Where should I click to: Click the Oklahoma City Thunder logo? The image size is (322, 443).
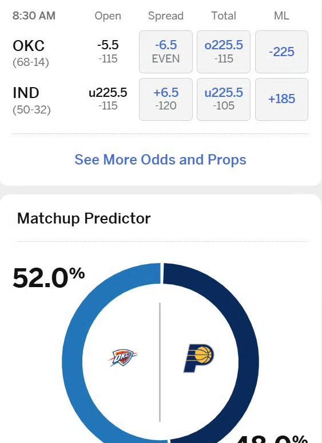(123, 358)
